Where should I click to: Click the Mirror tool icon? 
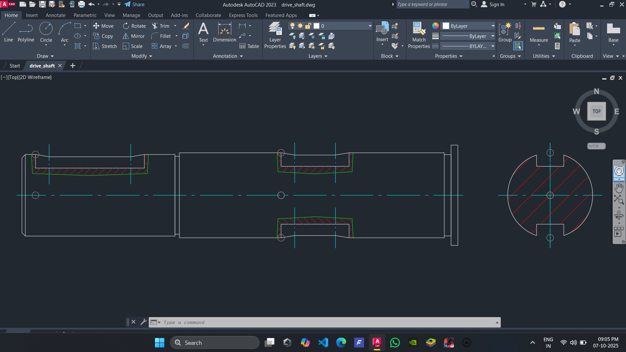126,36
